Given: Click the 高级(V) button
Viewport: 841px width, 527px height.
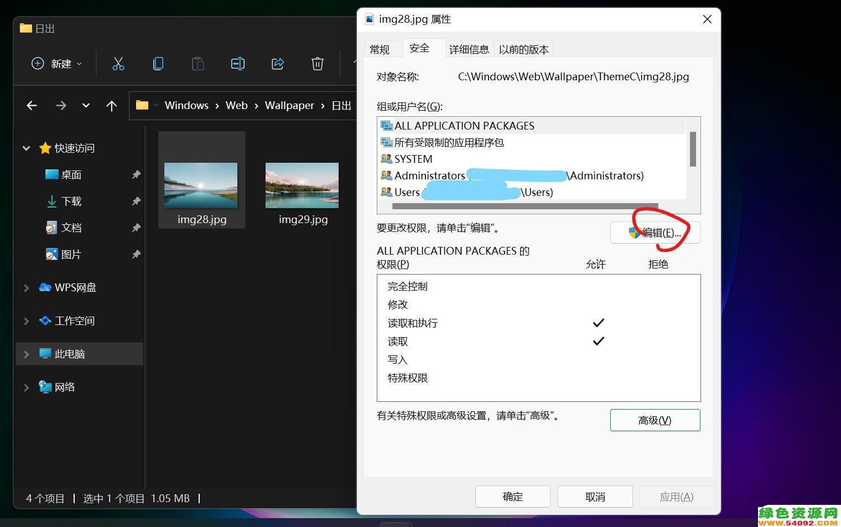Looking at the screenshot, I should click(x=655, y=420).
